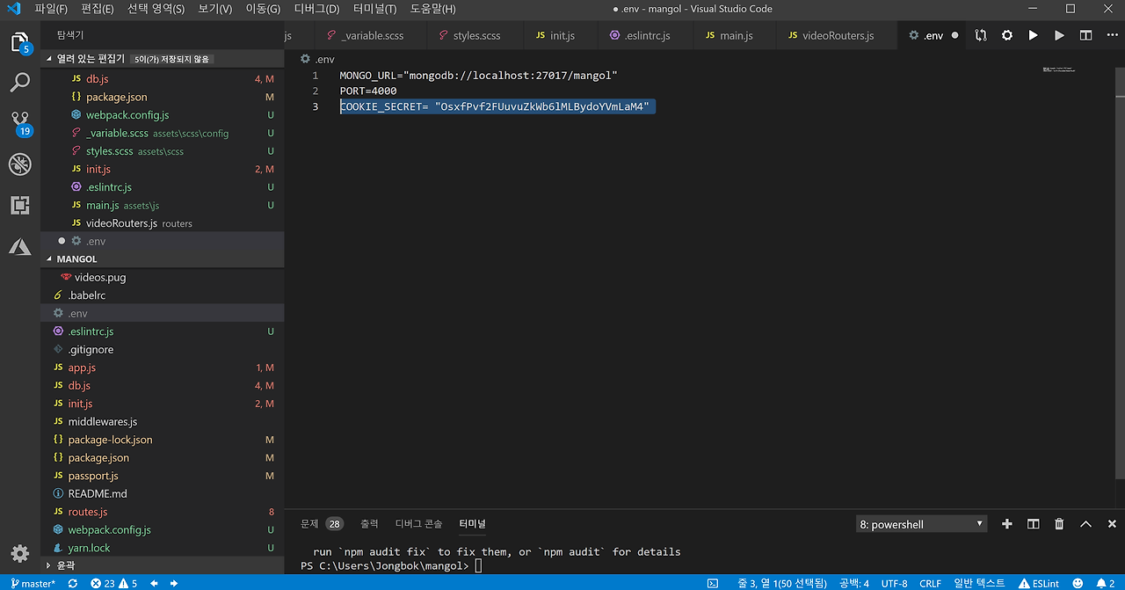
Task: Open the Debug view in activity bar
Action: 19,164
